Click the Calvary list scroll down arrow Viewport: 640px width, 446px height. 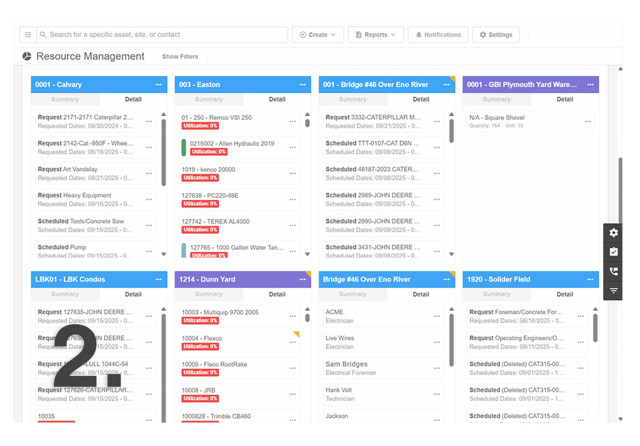coord(163,254)
